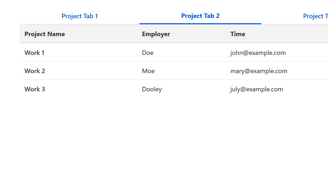328x180 pixels.
Task: Switch to Project Tab 1
Action: tap(80, 16)
